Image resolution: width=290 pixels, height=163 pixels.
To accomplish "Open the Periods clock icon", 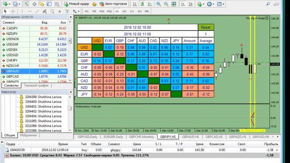I will [209, 4].
